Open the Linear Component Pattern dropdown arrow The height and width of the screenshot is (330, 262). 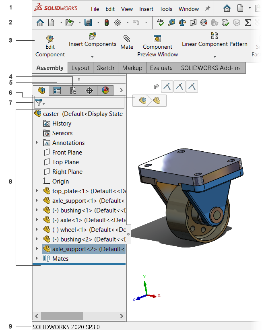click(214, 57)
